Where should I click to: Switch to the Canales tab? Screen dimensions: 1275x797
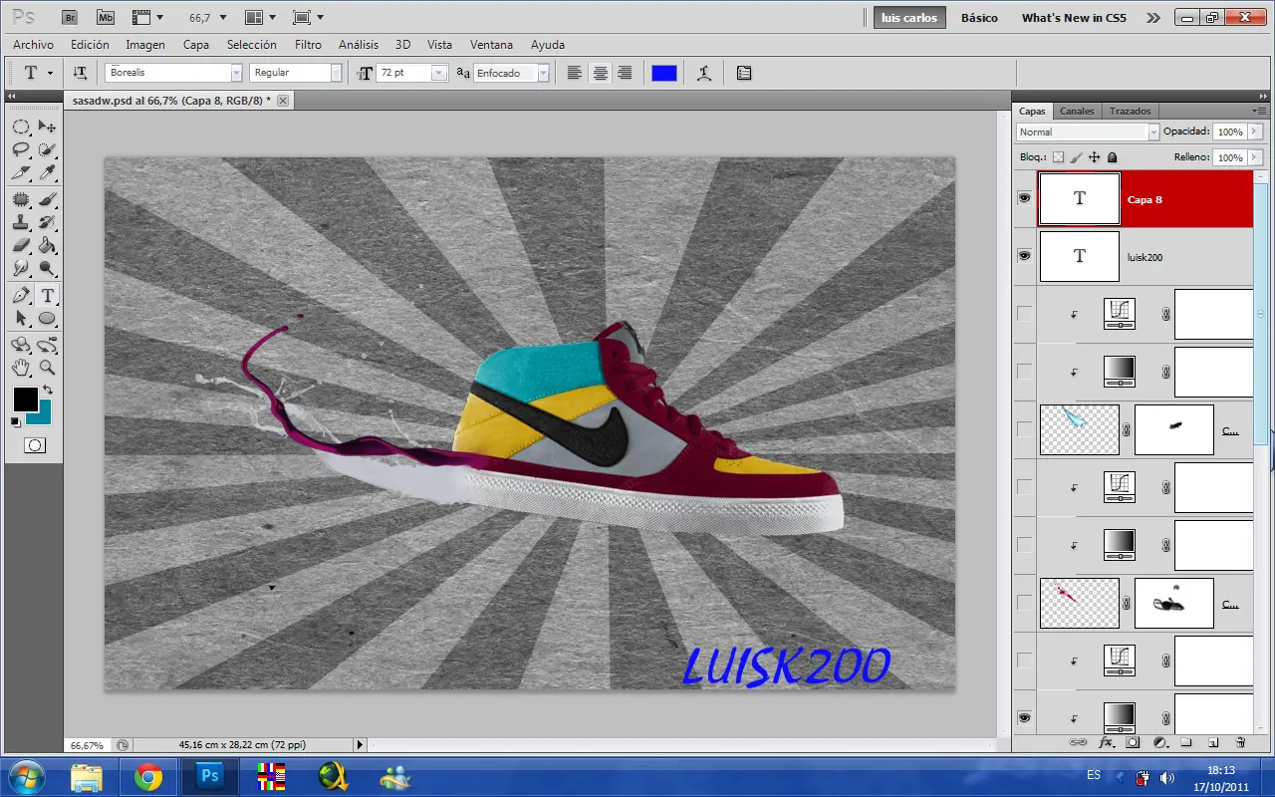(x=1077, y=112)
